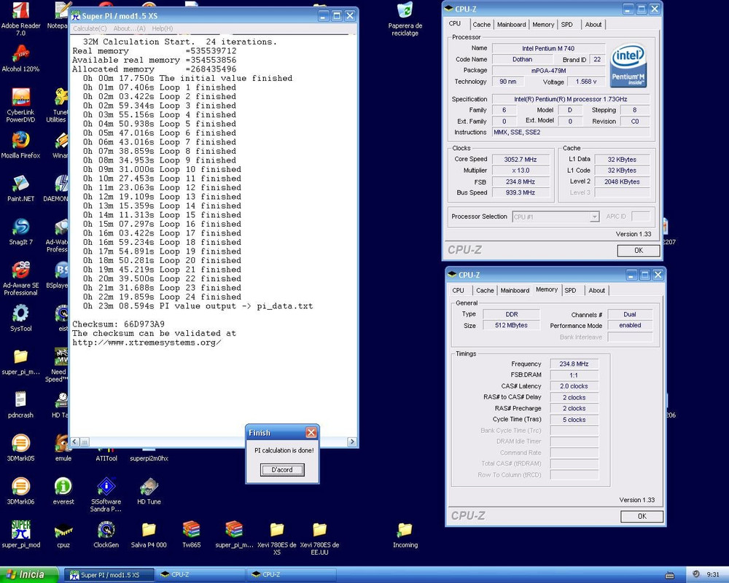This screenshot has width=729, height=583.
Task: Click FSB:DRAM ratio value 1:1
Action: click(574, 375)
